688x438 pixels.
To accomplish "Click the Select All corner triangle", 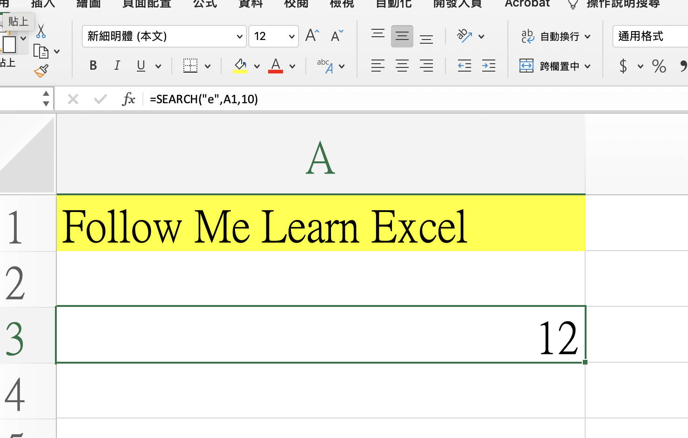I will tap(27, 154).
